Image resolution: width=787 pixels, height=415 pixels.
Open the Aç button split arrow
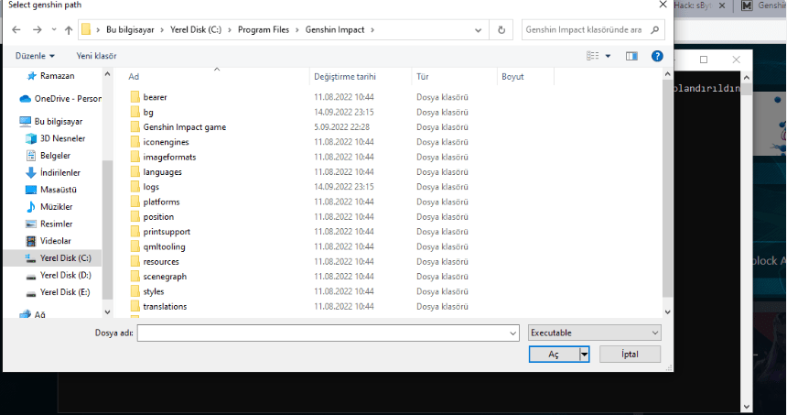coord(584,355)
